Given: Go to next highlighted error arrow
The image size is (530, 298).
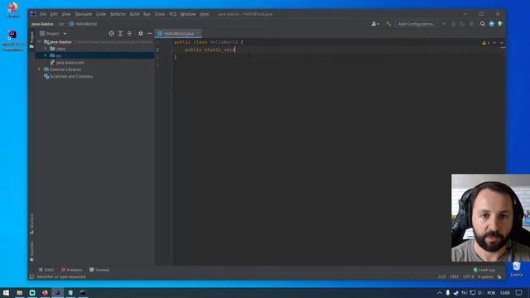Looking at the screenshot, I should 502,43.
